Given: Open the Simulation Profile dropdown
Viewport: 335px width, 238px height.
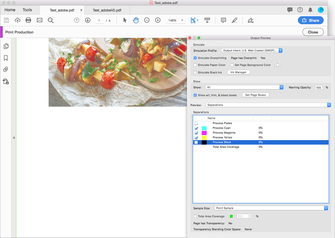Looking at the screenshot, I should click(252, 50).
